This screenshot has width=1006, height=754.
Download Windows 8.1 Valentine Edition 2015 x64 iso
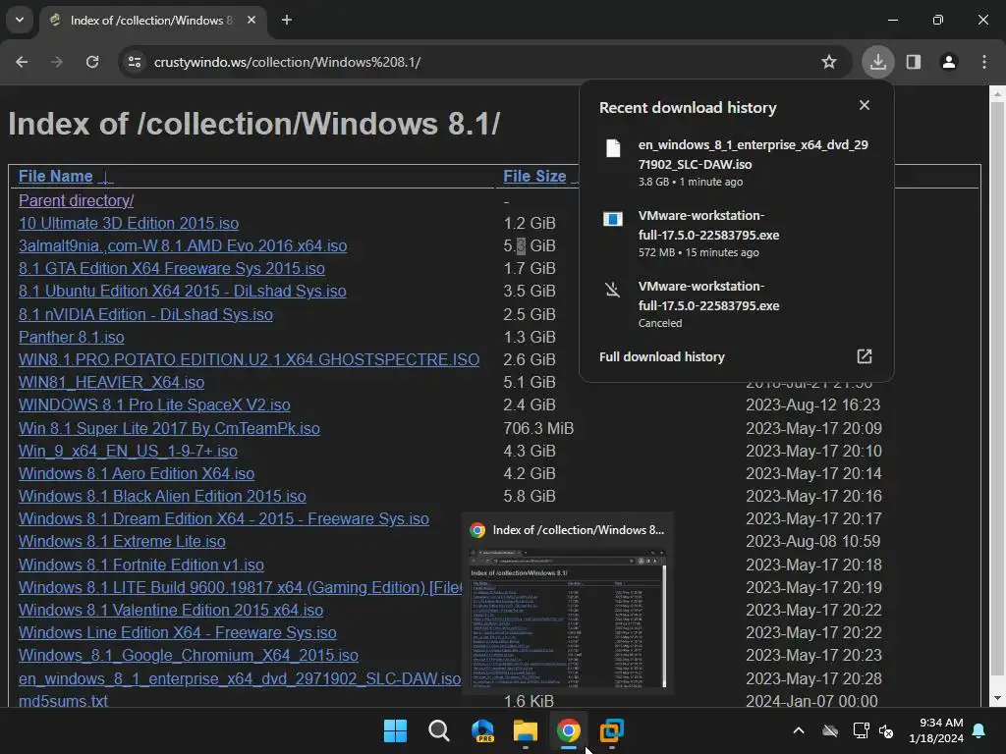[x=171, y=610]
